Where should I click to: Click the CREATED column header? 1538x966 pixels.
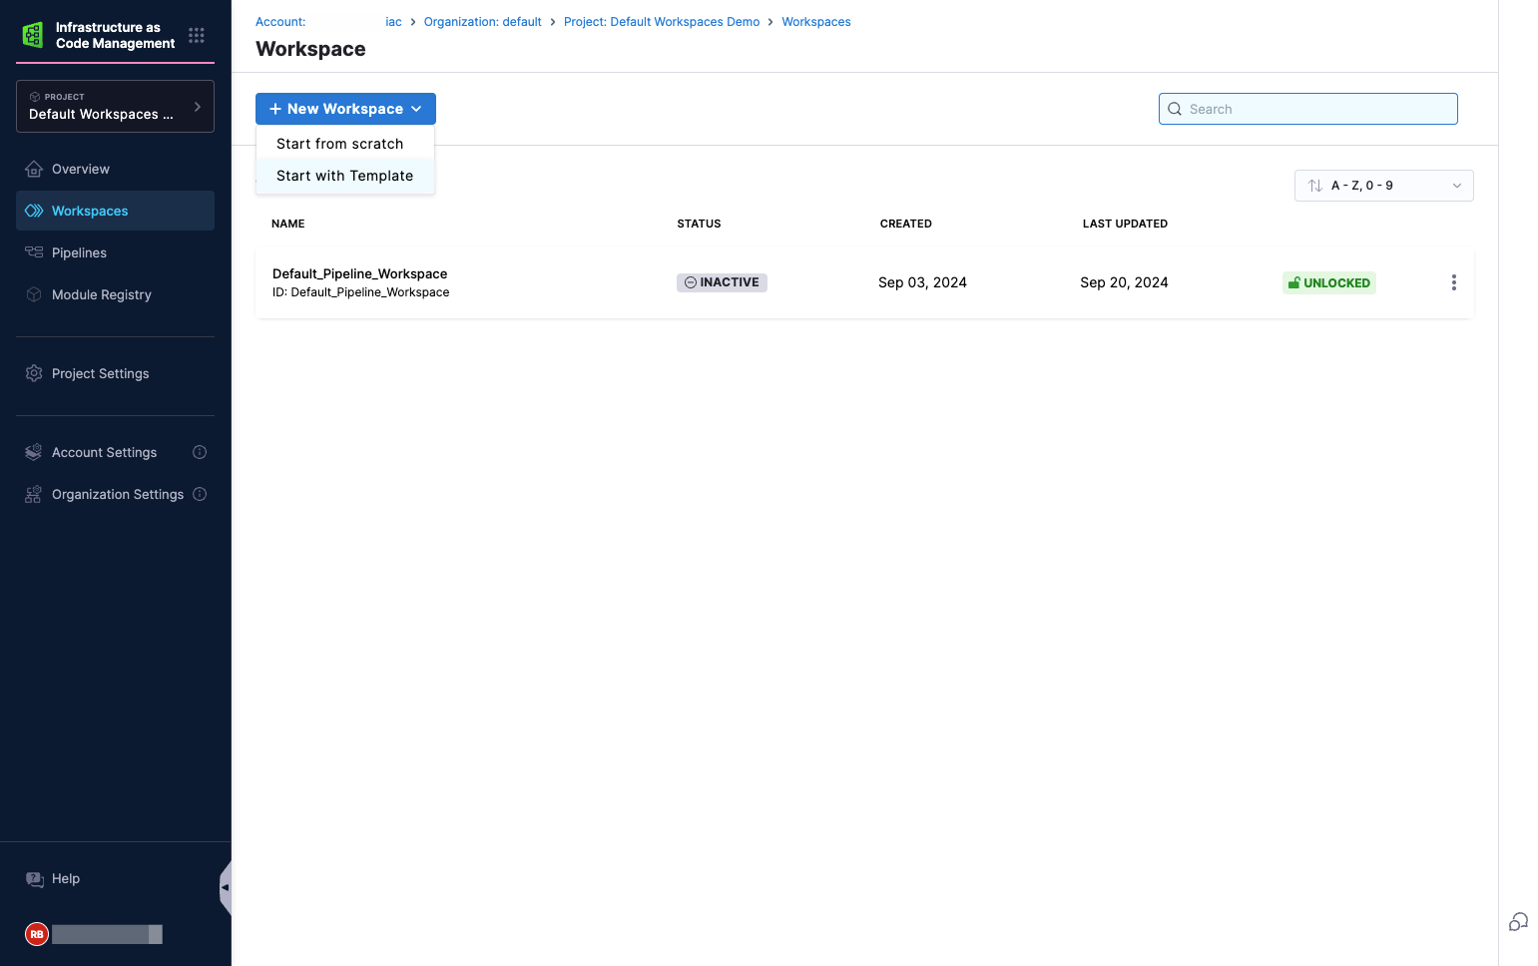tap(906, 224)
